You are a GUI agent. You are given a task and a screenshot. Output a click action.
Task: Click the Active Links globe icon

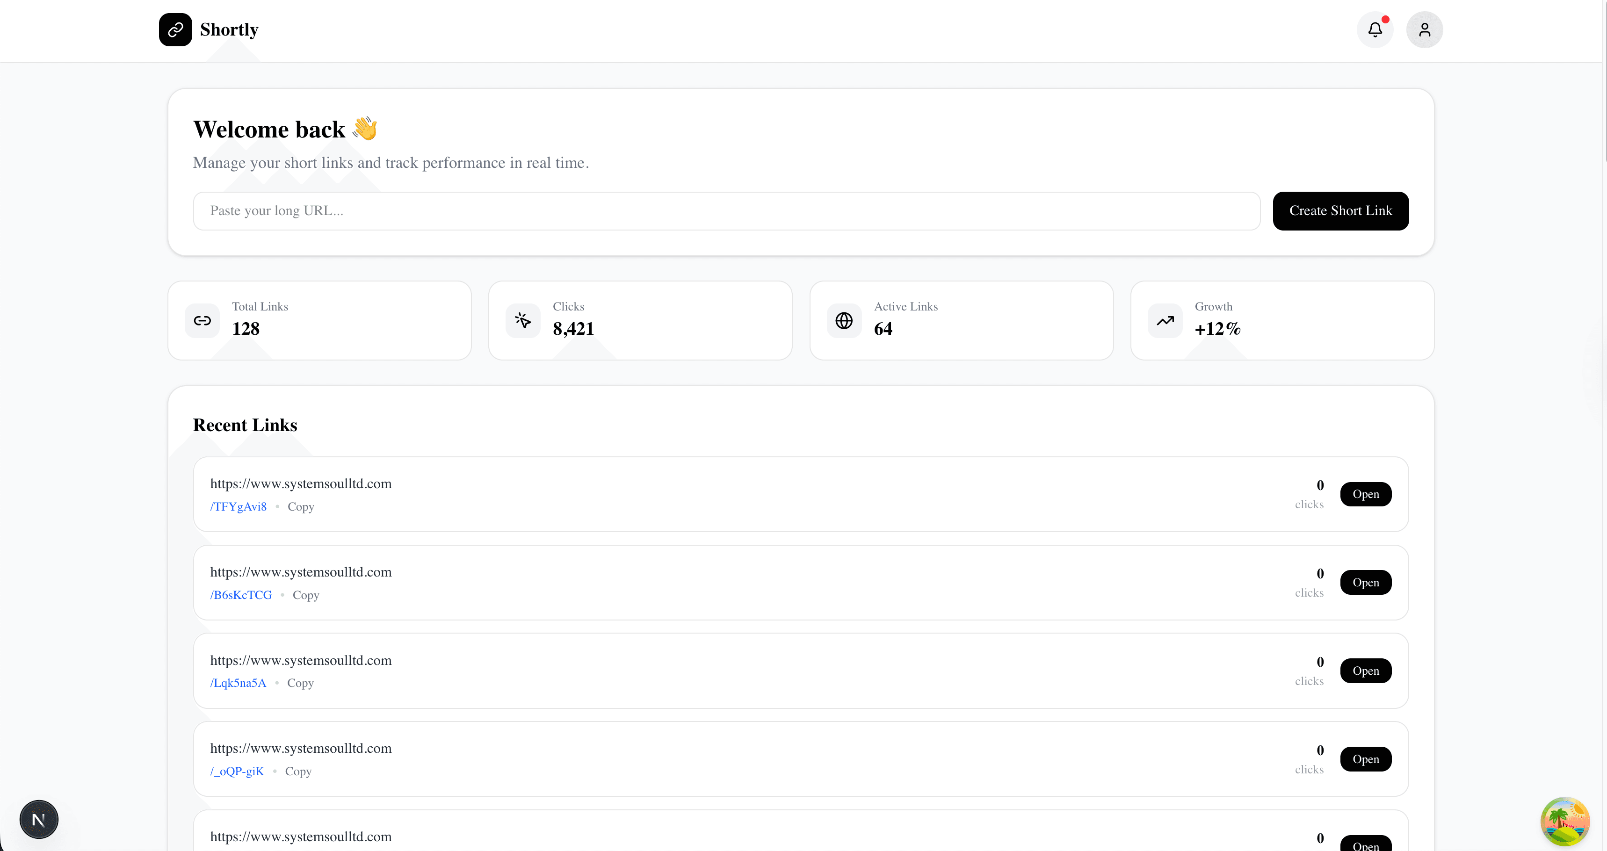coord(844,321)
